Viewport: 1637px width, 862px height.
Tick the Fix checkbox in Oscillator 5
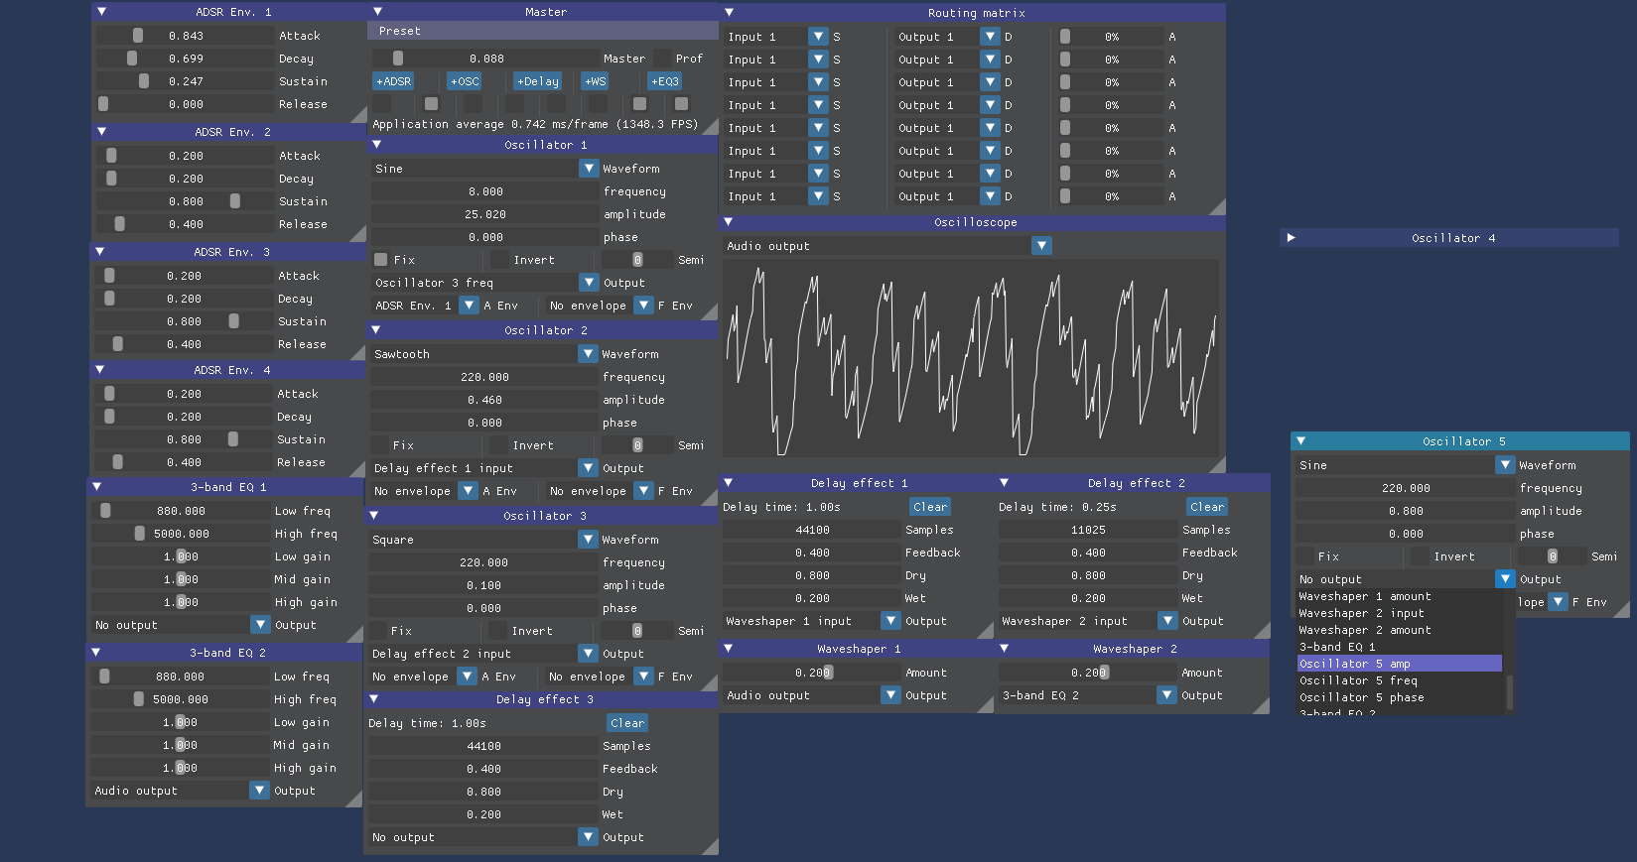coord(1305,556)
